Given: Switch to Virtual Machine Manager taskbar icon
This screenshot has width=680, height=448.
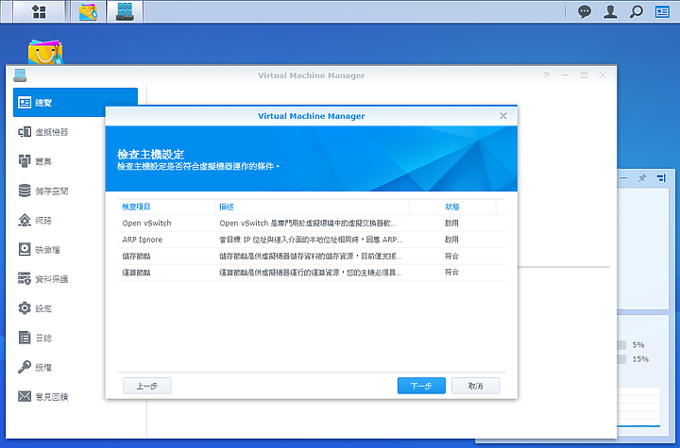Looking at the screenshot, I should click(x=125, y=11).
